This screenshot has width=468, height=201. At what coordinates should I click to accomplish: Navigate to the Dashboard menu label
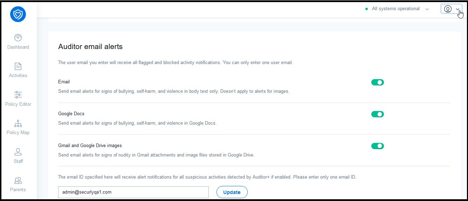(18, 47)
